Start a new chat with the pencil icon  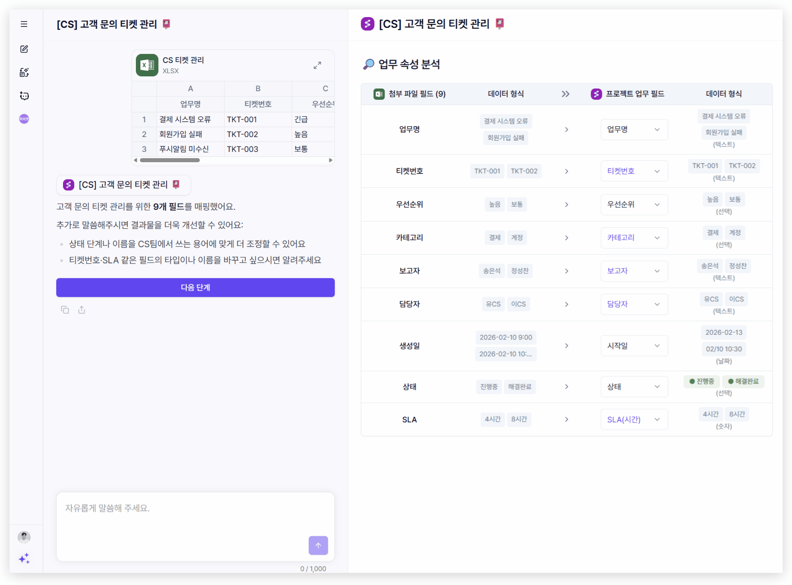(x=24, y=49)
